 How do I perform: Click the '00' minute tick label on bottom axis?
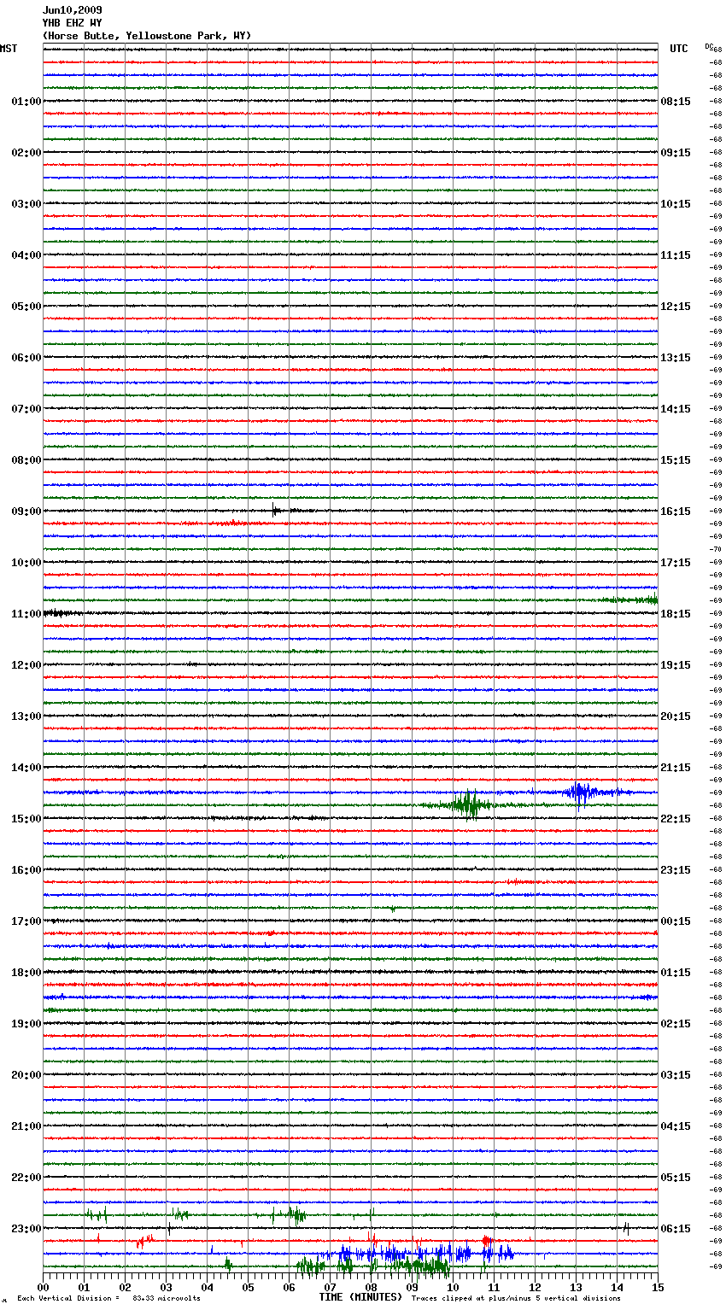44,1287
